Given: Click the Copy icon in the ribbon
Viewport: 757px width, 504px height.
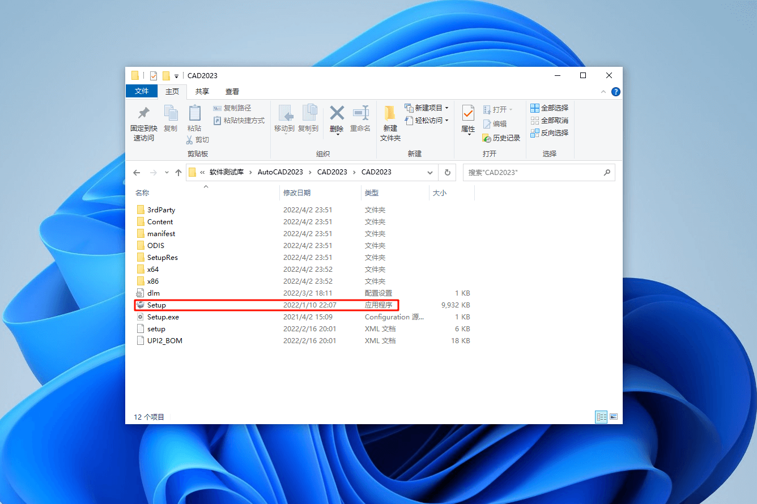Looking at the screenshot, I should [171, 117].
